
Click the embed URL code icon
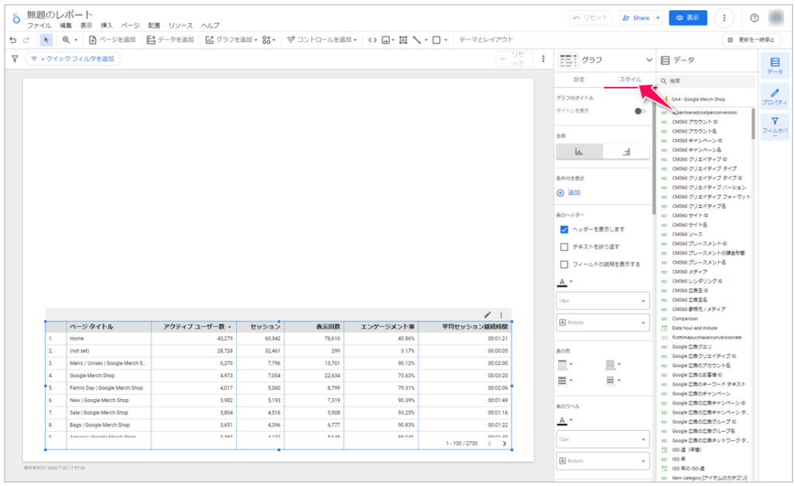coord(373,40)
